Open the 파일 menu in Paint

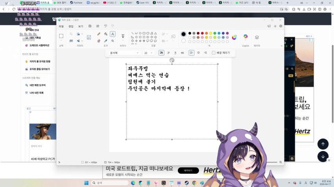[61, 26]
